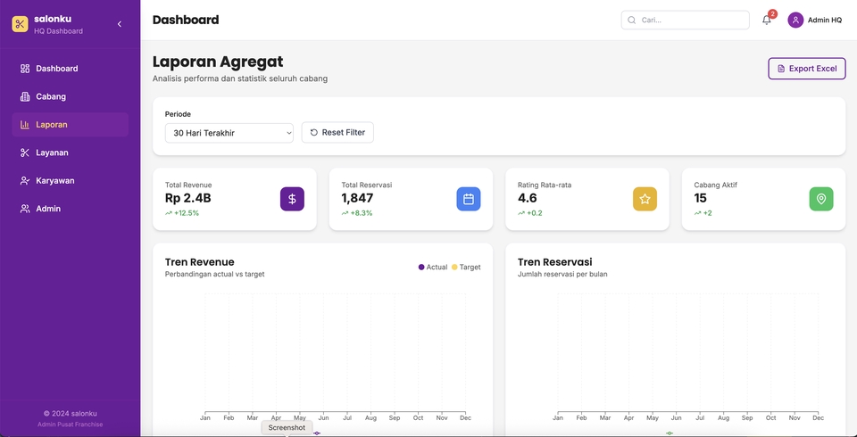Click the salonku scissors logo icon
Screen dimensions: 857x437
pyautogui.click(x=21, y=24)
